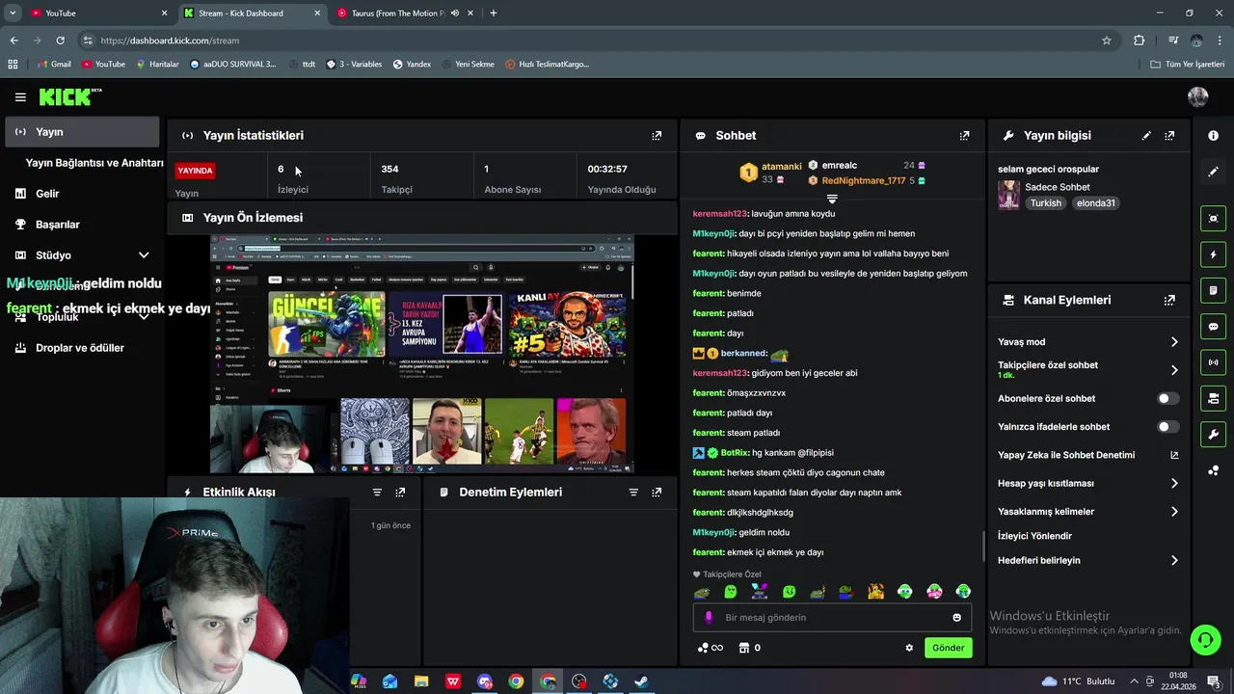Toggle wrench stream-info icon in right sidebar
Viewport: 1234px width, 694px height.
point(1213,434)
